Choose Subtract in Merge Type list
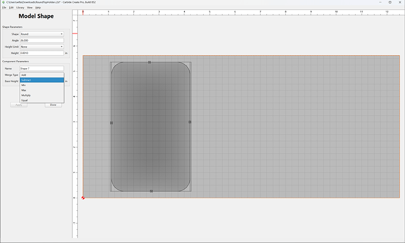Image resolution: width=405 pixels, height=243 pixels. (42, 80)
